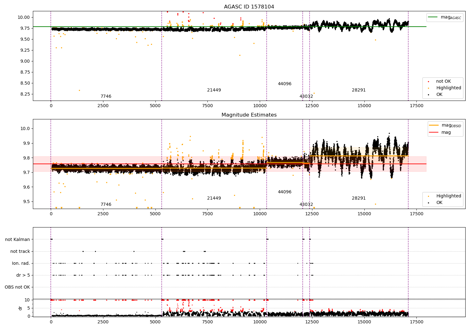Click "OK" label in AGASC ID plot legend
This screenshot has height=329, width=470.
(x=439, y=95)
